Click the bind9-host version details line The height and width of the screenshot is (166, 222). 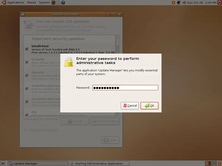[x=73, y=53]
